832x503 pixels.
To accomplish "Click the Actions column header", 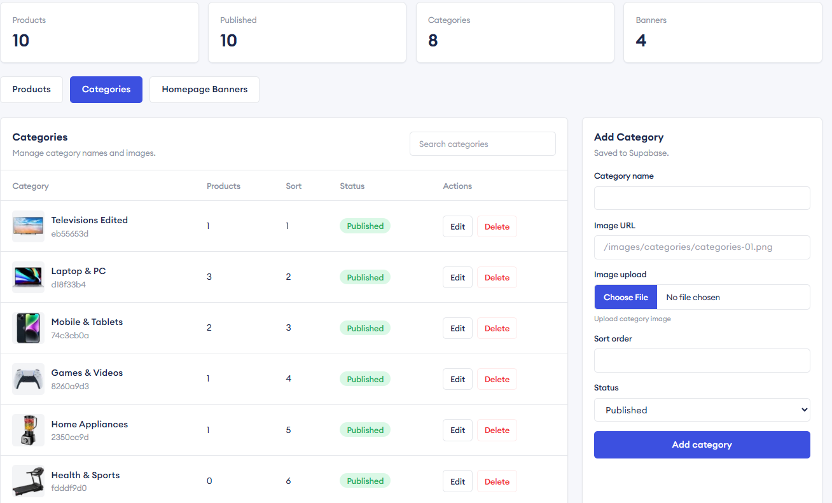I will point(457,186).
